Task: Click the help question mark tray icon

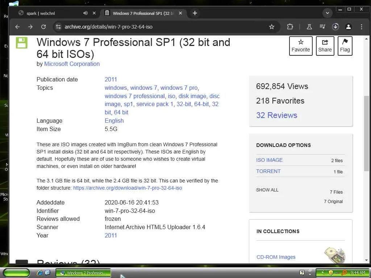Action: coord(302,273)
